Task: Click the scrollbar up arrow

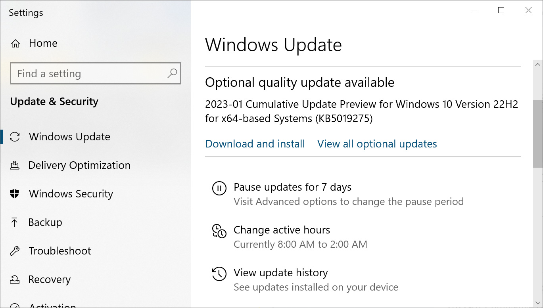Action: (x=538, y=64)
